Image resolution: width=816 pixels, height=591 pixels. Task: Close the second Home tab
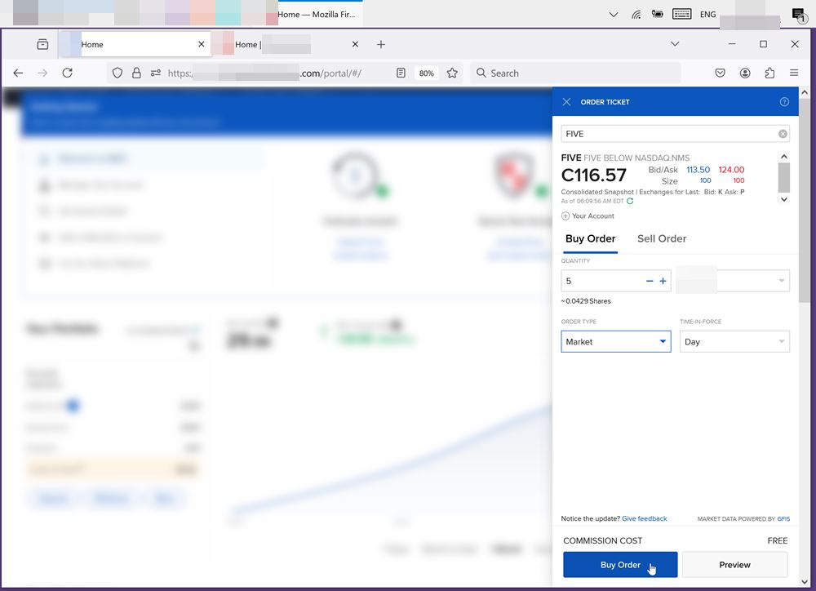pyautogui.click(x=355, y=44)
